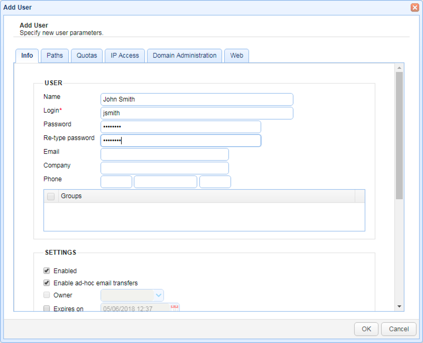Open the Expires on date picker calendar

coord(174,308)
